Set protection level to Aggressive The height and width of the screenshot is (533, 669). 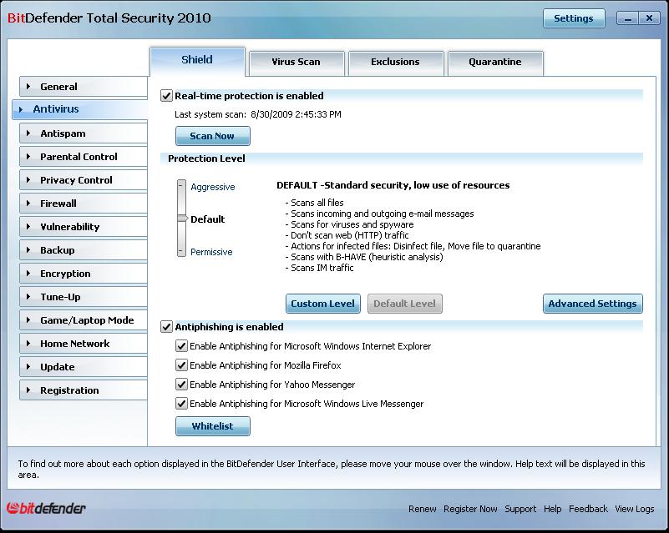[x=212, y=187]
